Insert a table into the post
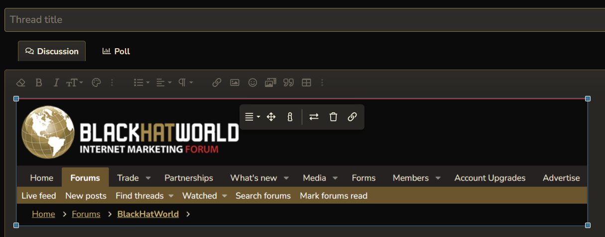This screenshot has width=605, height=237. coord(306,82)
